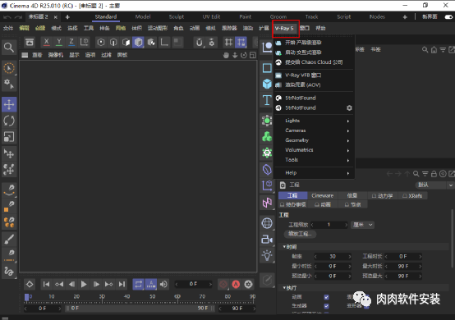The image size is (455, 320).
Task: Click the 缩放工程 button
Action: pyautogui.click(x=300, y=234)
